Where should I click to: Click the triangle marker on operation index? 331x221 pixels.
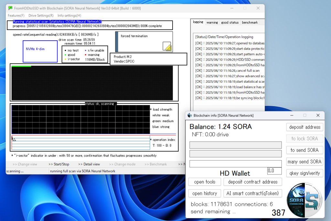point(14,140)
